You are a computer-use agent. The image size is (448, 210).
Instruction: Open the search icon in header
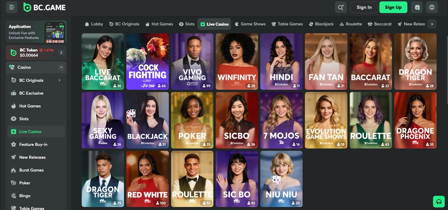(x=341, y=7)
